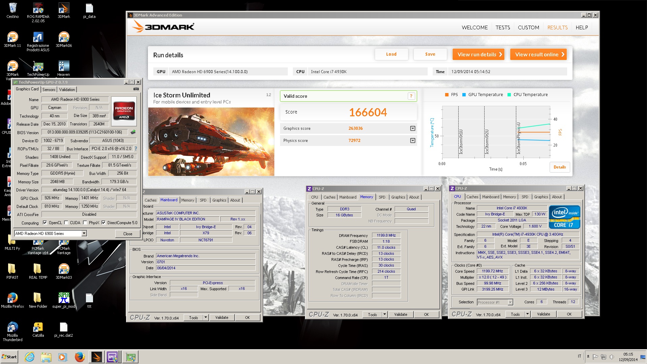Screen dimensions: 647x364
Task: Open REAL TEMP folder icon
Action: (x=38, y=271)
